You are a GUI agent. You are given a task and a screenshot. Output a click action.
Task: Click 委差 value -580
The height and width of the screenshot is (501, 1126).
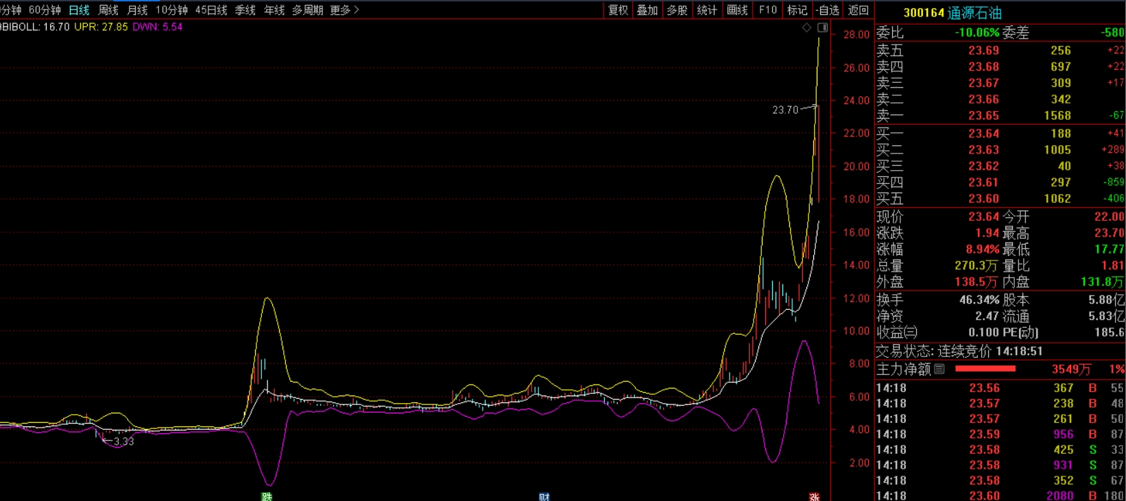click(x=1112, y=32)
